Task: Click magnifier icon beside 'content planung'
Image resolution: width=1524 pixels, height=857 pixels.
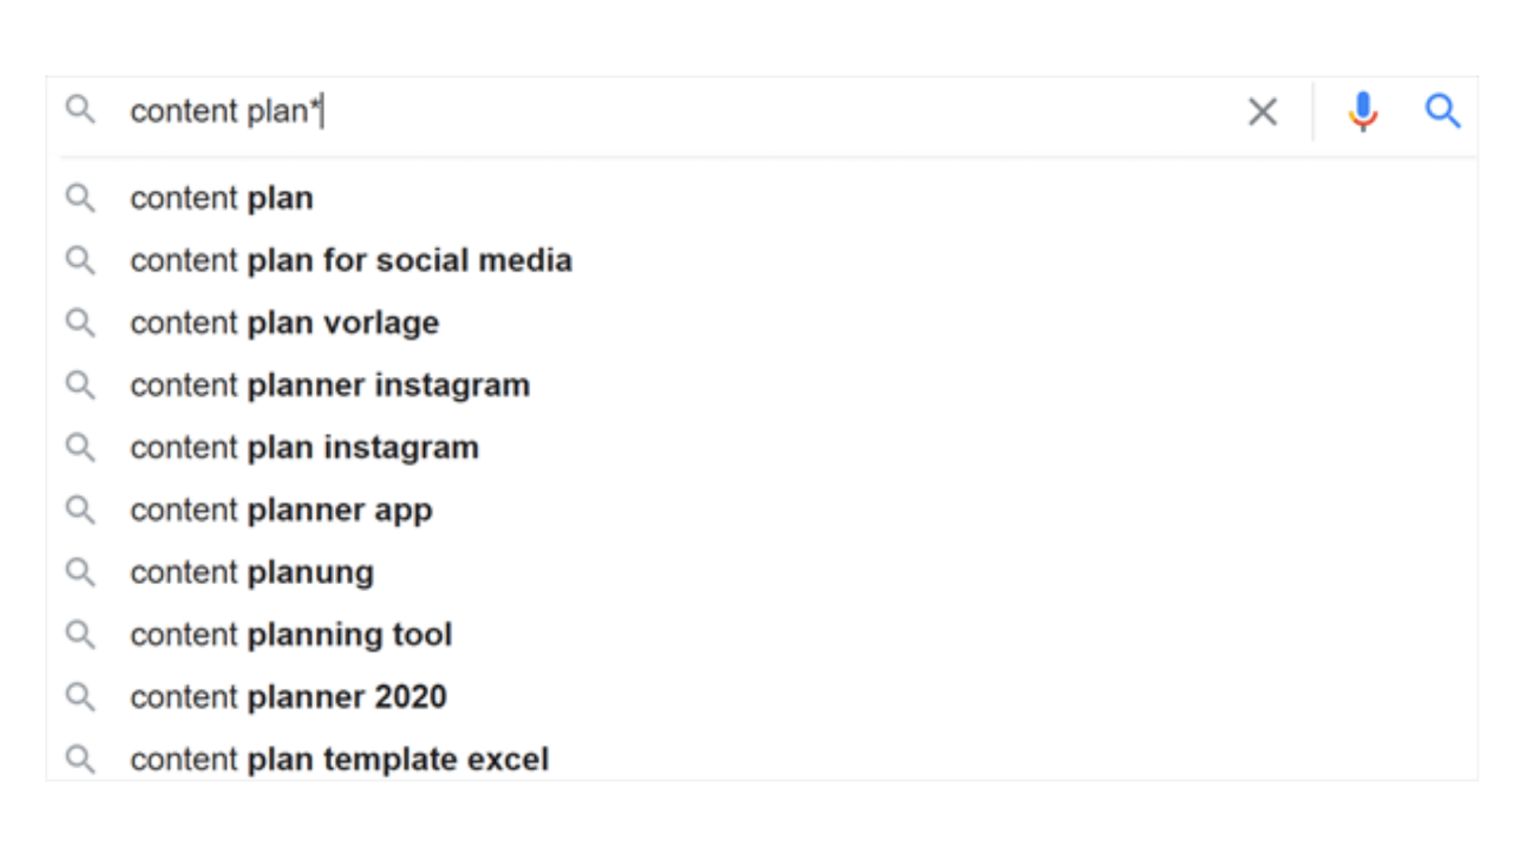Action: pos(80,572)
